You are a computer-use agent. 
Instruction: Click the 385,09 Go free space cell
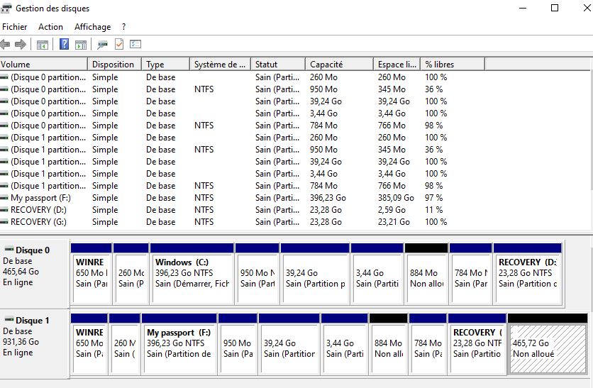(x=396, y=198)
